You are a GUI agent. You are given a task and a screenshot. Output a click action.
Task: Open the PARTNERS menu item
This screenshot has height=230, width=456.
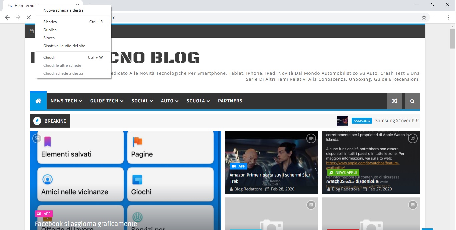[x=230, y=101]
